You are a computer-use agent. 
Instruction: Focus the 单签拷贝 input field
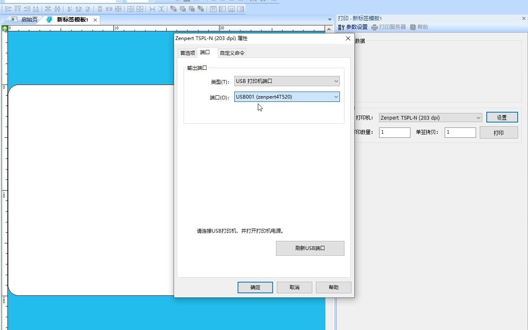pyautogui.click(x=460, y=132)
